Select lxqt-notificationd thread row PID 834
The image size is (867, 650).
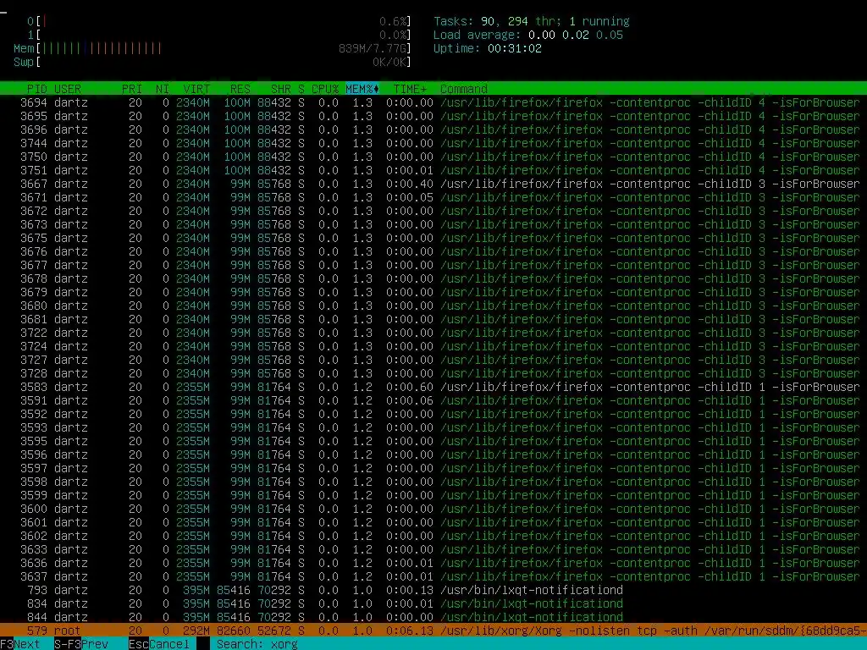[x=433, y=603]
